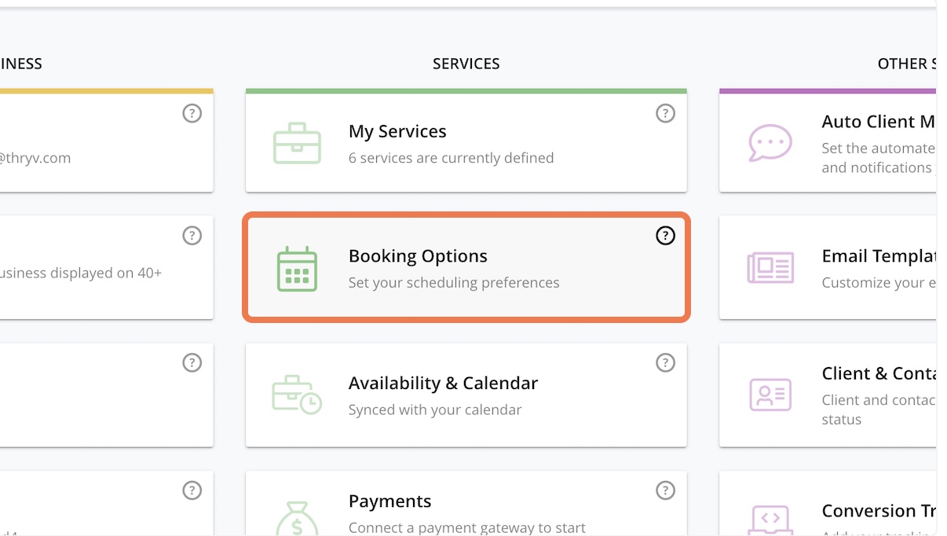Click the newspaper Email Templates icon
The image size is (947, 536).
point(770,268)
